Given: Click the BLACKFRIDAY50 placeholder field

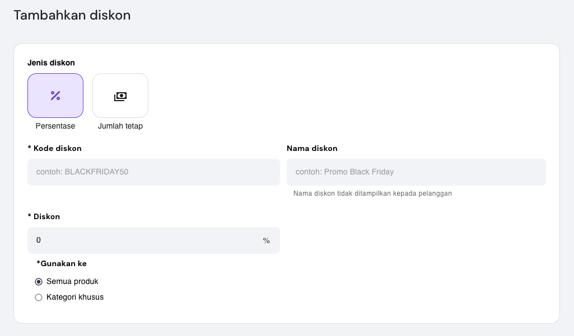Looking at the screenshot, I should point(153,172).
